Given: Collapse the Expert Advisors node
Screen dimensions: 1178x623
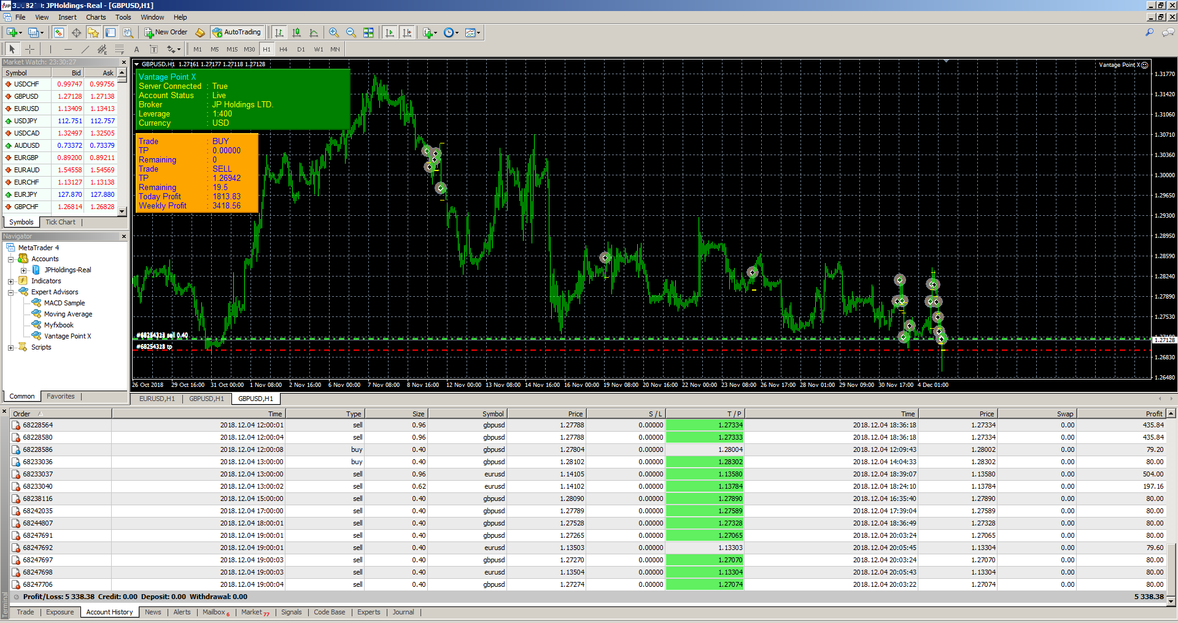Looking at the screenshot, I should [10, 292].
